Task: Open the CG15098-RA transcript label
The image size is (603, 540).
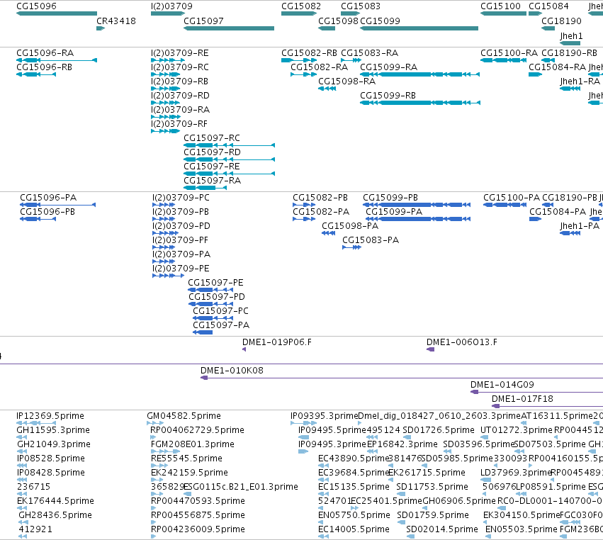Action: point(347,81)
